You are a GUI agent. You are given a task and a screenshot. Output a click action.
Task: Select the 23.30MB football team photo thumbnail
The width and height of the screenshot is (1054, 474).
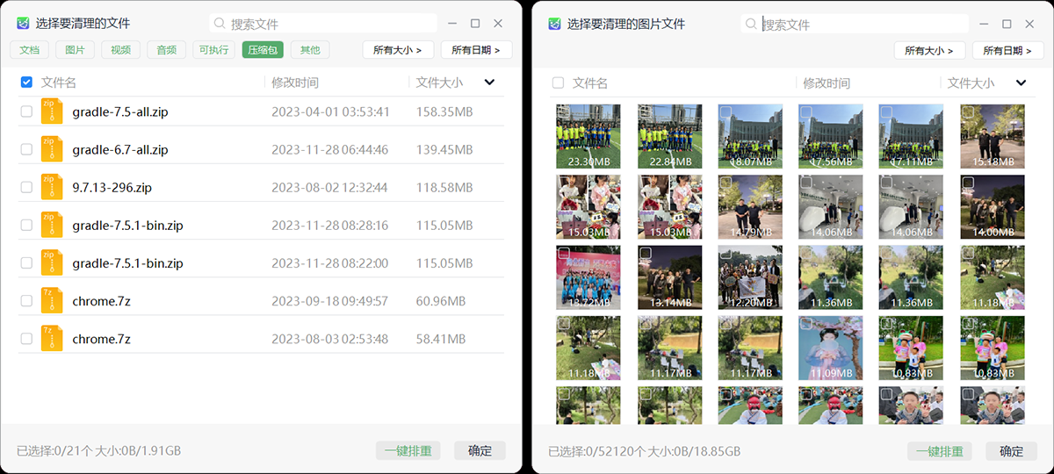tap(588, 136)
